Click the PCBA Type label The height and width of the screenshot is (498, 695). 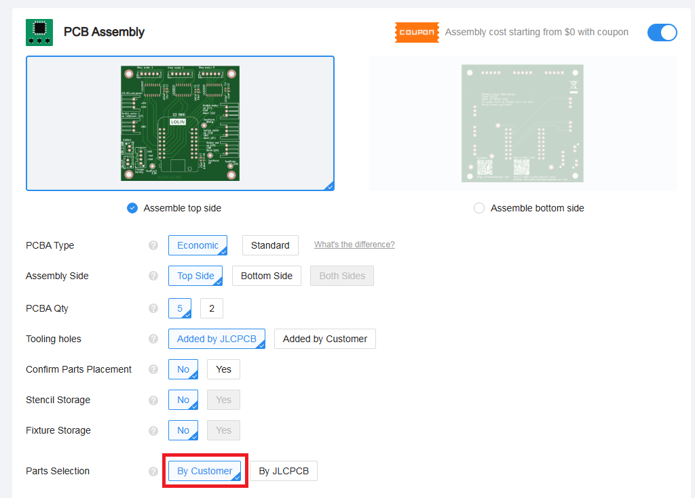point(50,245)
